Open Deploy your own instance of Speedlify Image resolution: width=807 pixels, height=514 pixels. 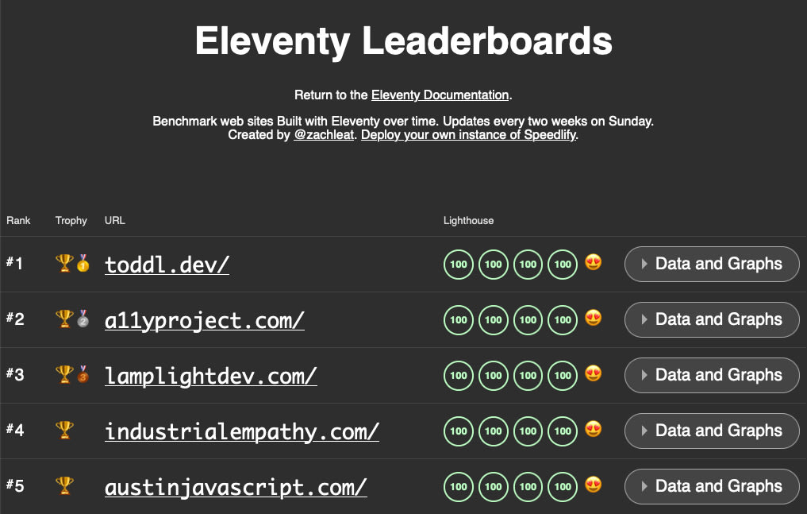tap(468, 135)
